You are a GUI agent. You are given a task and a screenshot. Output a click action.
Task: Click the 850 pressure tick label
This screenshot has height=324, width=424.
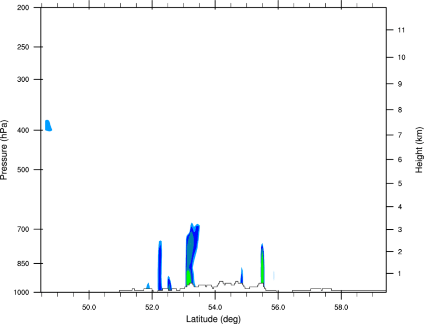tap(23, 264)
